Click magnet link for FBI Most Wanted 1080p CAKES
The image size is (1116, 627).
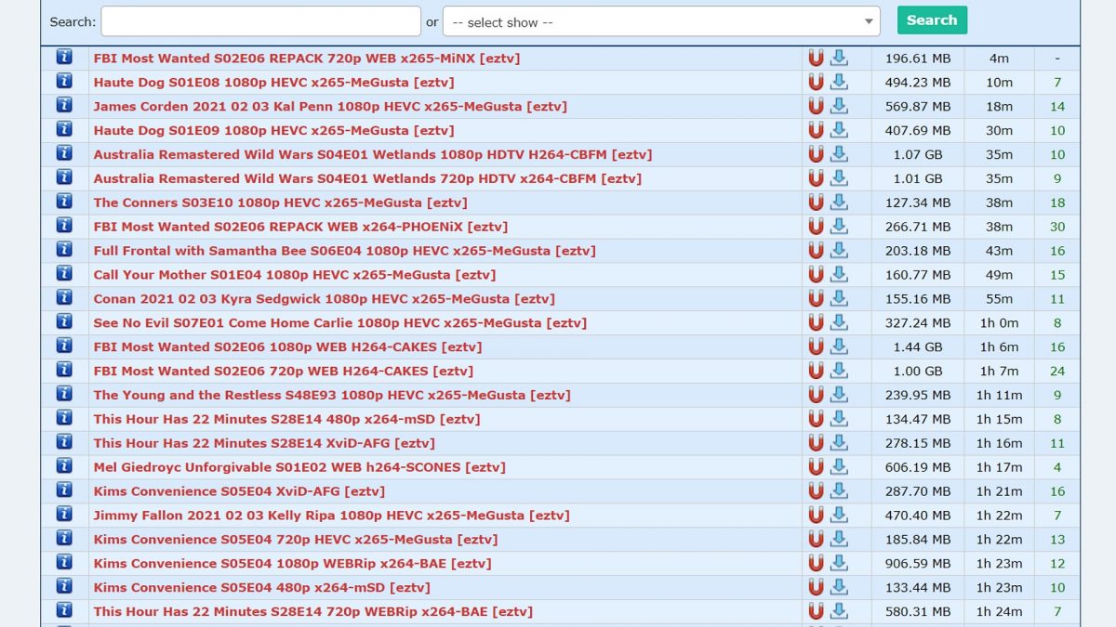click(816, 346)
